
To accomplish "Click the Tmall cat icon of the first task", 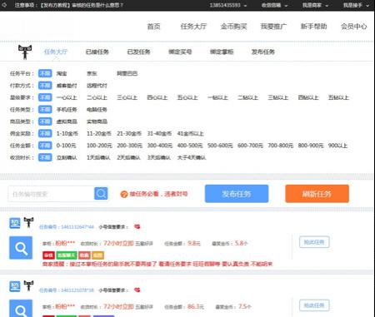I will [28, 222].
